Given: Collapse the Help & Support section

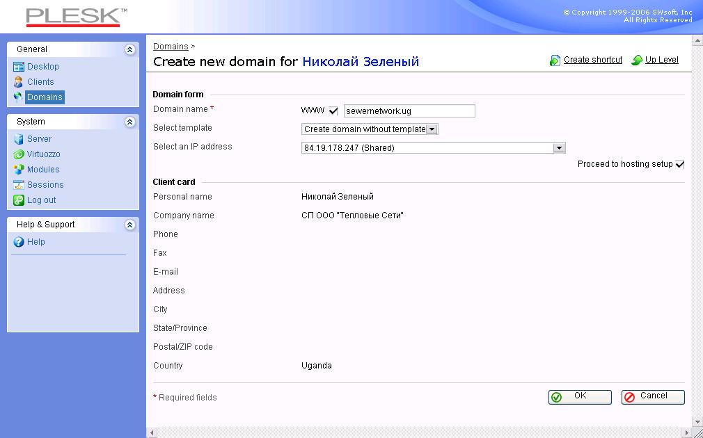Looking at the screenshot, I should point(129,225).
